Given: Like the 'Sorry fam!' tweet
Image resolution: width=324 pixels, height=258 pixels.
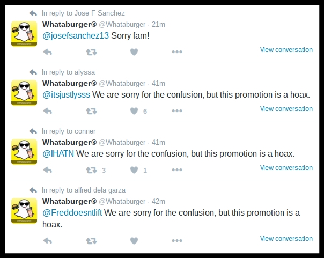Looking at the screenshot, I should [x=134, y=52].
